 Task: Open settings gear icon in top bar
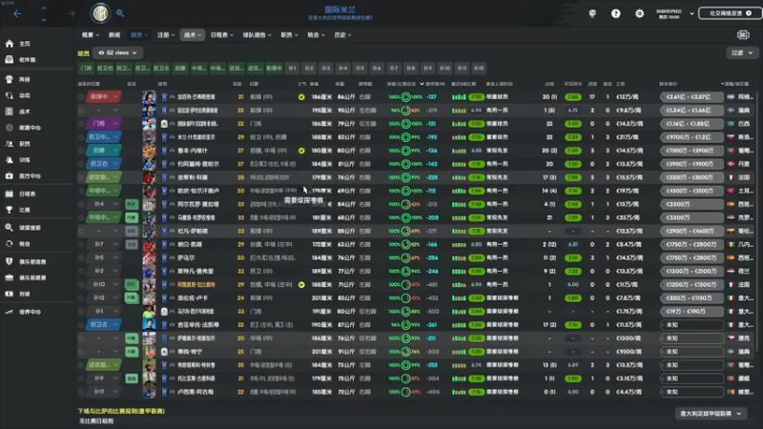click(x=639, y=13)
